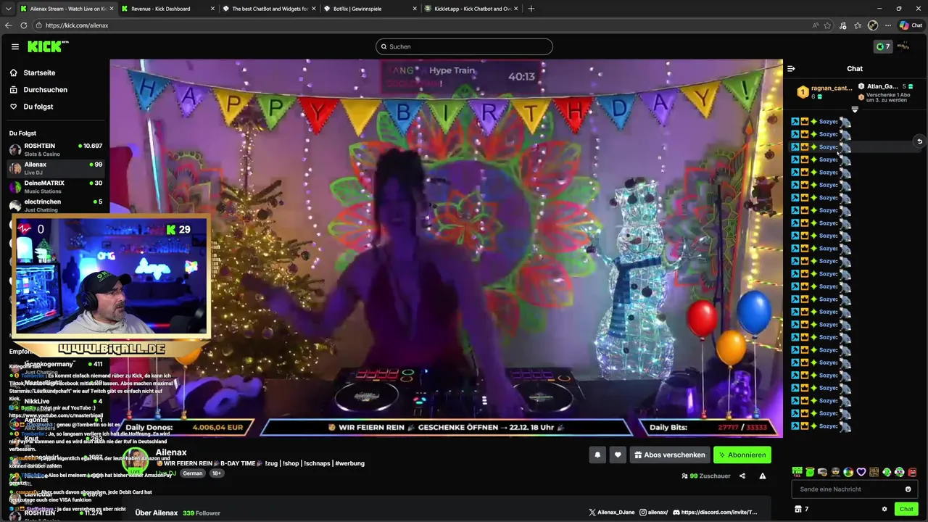Go back in browser
Screen dimensions: 928x522
pos(9,25)
